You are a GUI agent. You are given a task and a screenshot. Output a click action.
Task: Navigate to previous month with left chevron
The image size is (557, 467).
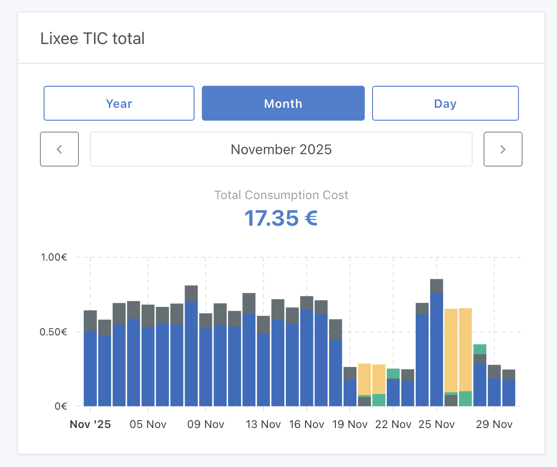[59, 149]
